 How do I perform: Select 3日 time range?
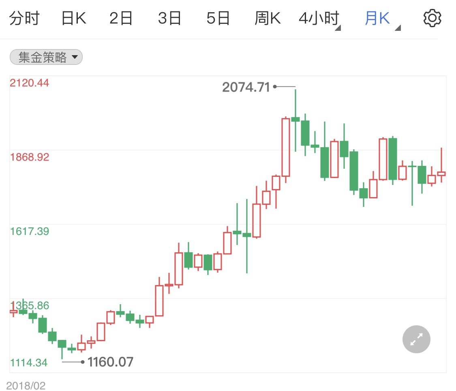coord(169,19)
